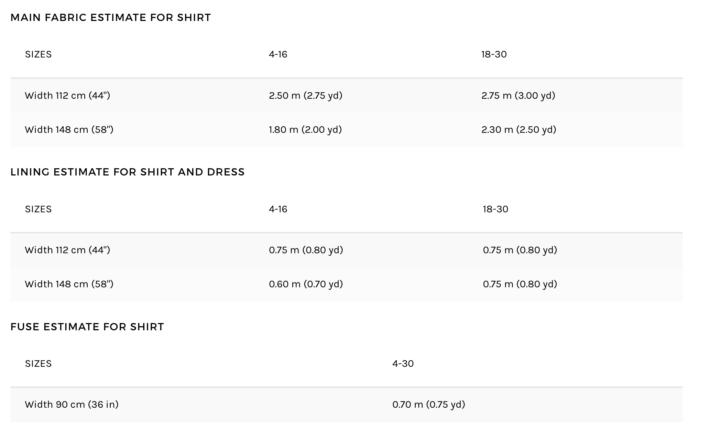This screenshot has height=439, width=720.
Task: Click SIZES header in the fuse table
Action: (x=38, y=364)
